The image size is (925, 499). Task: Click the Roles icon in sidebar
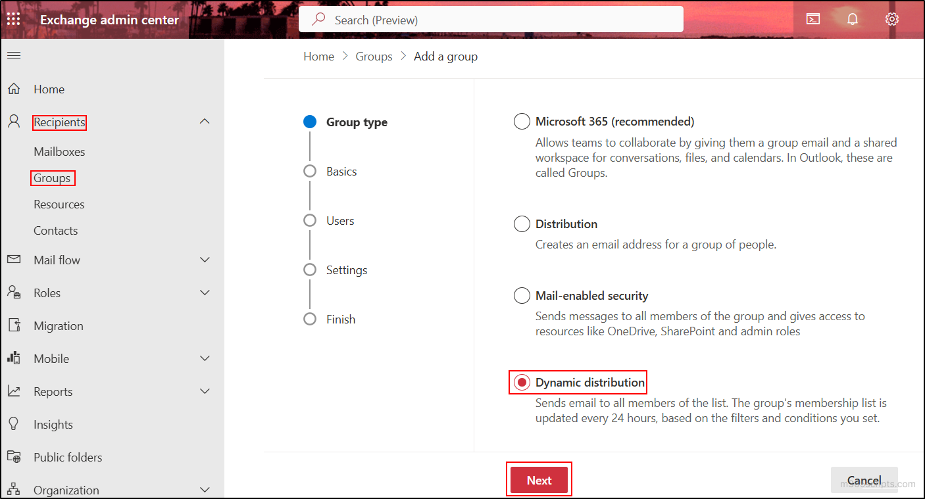pyautogui.click(x=14, y=293)
